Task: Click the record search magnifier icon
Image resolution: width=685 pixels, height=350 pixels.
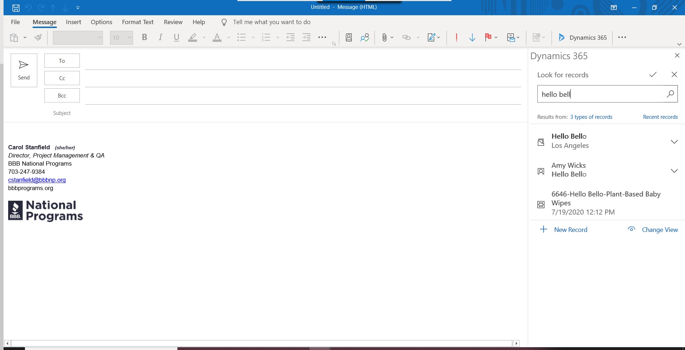Action: tap(670, 94)
